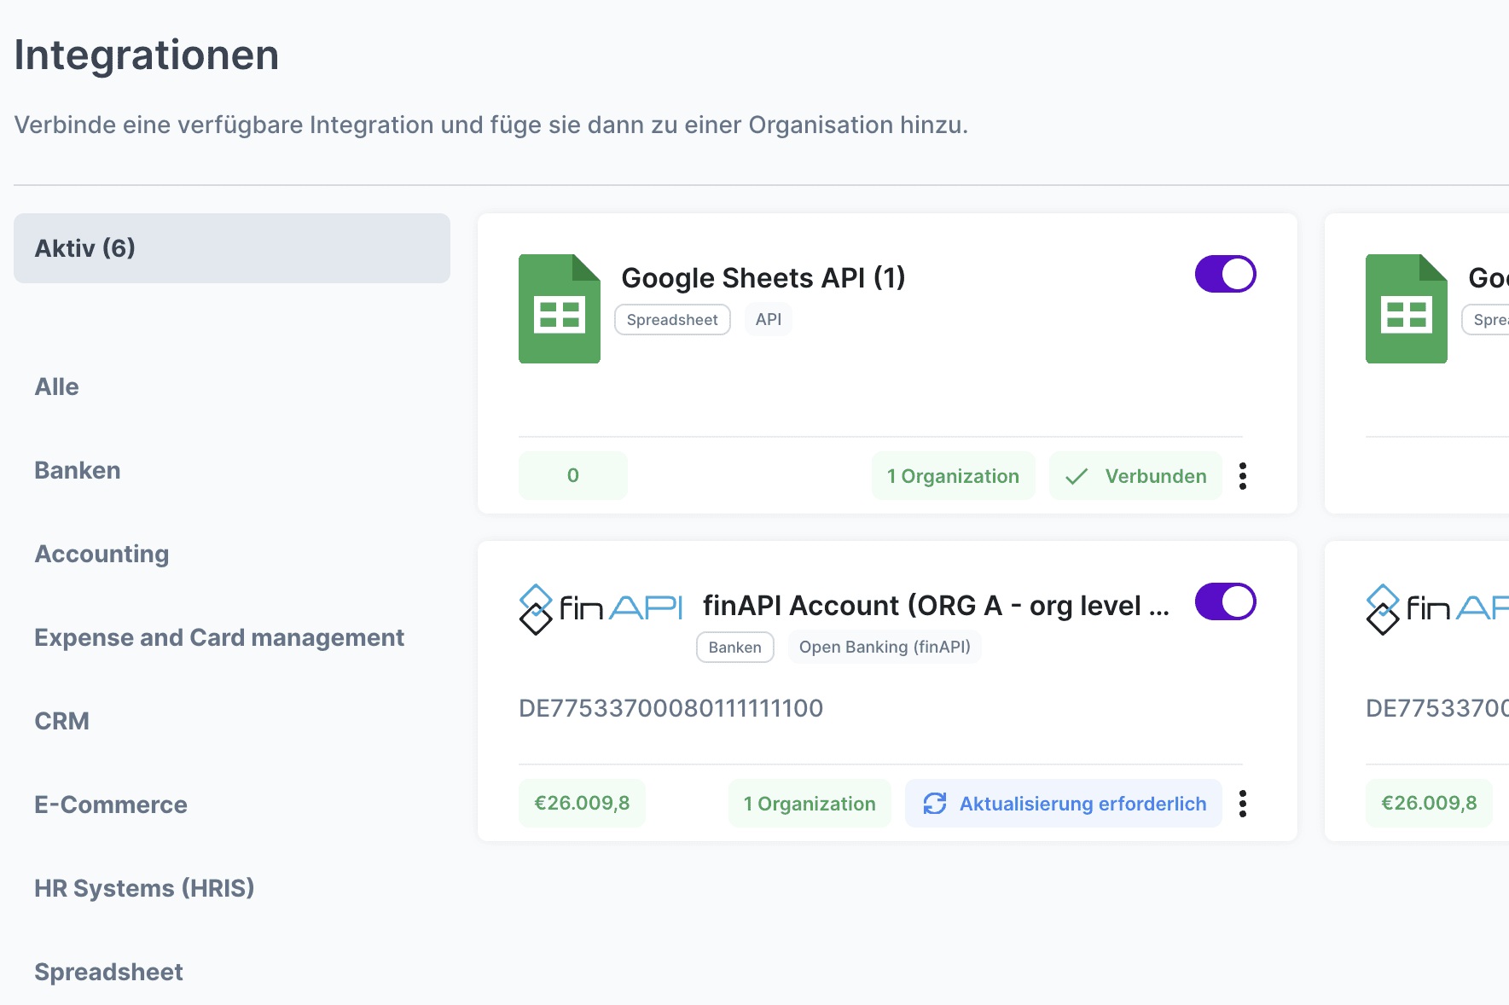Filter integrations by Banken in sidebar
Viewport: 1509px width, 1005px height.
click(x=77, y=470)
